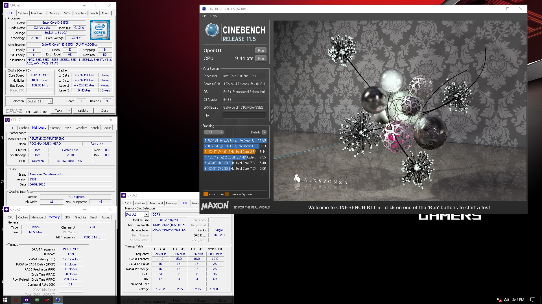
Task: Click the NB Frequency value 4596.6 MHz
Action: pyautogui.click(x=92, y=237)
